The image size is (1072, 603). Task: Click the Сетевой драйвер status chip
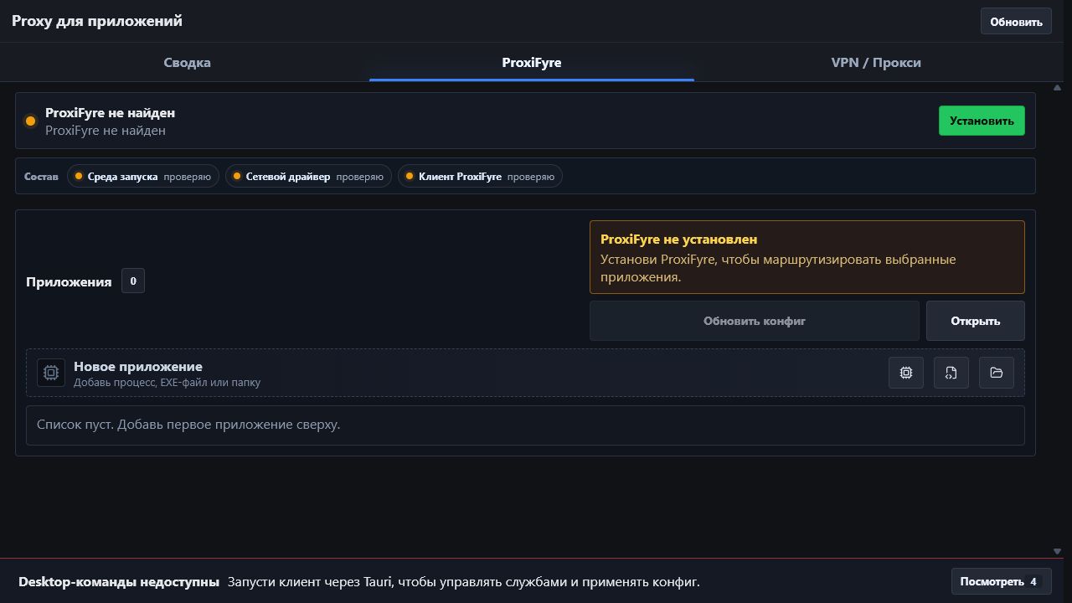click(308, 176)
